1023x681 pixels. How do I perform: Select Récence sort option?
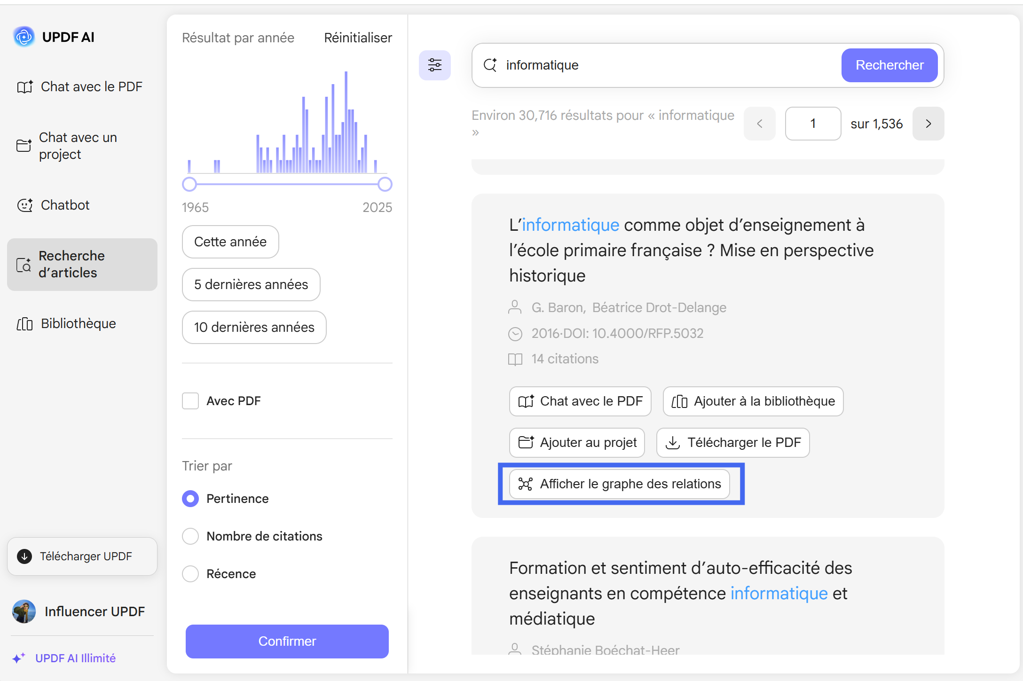pos(190,574)
